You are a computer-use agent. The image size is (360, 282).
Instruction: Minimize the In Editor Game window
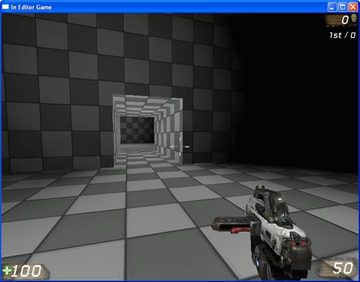332,7
